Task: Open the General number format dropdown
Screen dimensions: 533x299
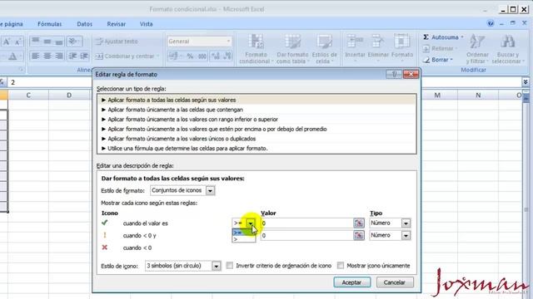Action: (228, 42)
